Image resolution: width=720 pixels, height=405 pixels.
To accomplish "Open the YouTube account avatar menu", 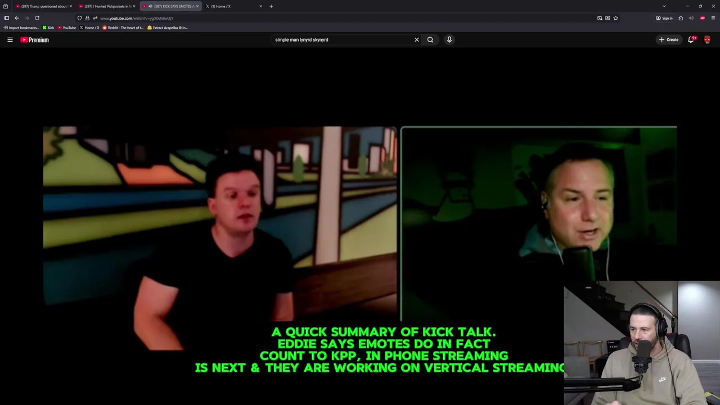I will (x=707, y=40).
